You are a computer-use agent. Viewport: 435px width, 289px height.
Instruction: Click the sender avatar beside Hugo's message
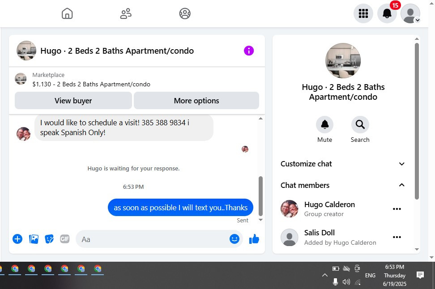point(24,134)
